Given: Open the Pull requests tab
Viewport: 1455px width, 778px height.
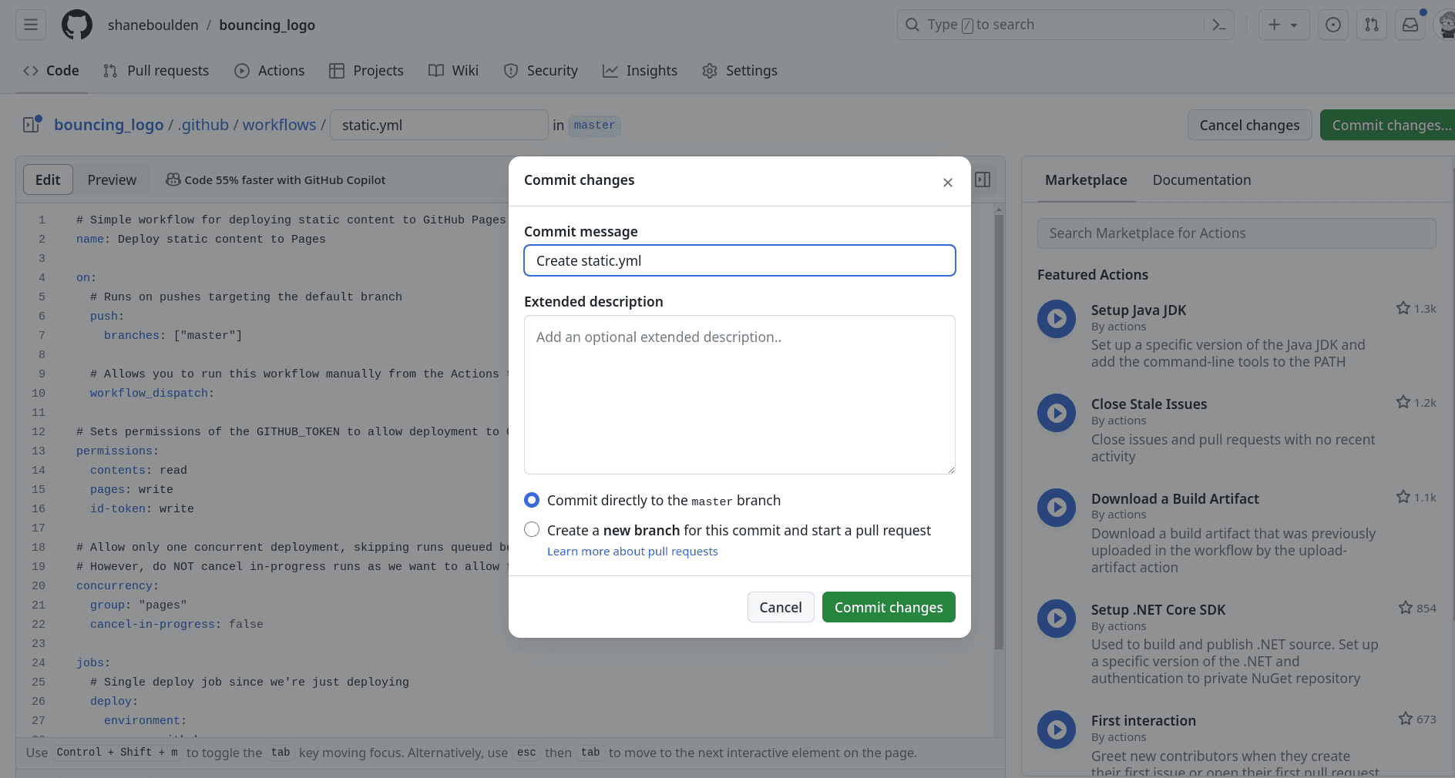Looking at the screenshot, I should 156,71.
